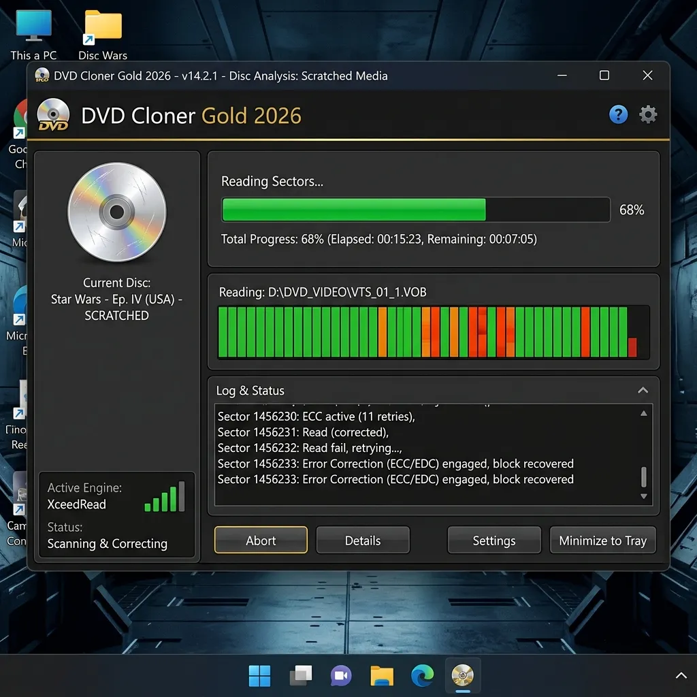Image resolution: width=697 pixels, height=697 pixels.
Task: Open Microsoft Edge on the taskbar
Action: pos(422,676)
